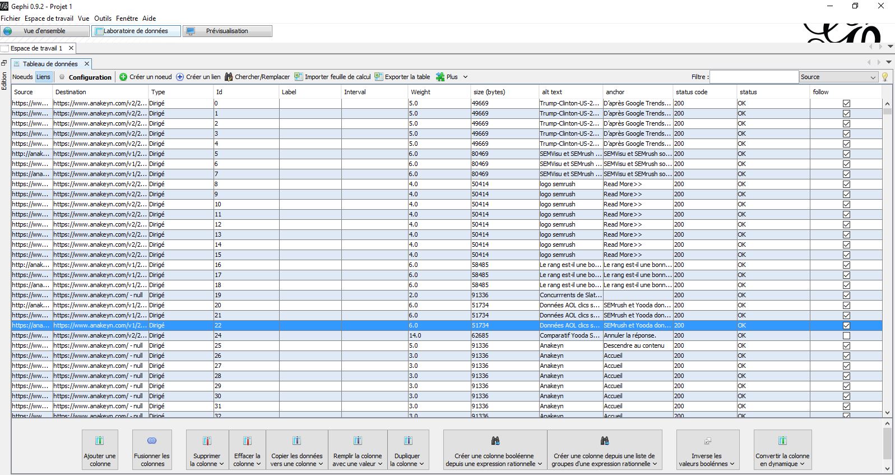Click the Filtre text input field

click(754, 77)
